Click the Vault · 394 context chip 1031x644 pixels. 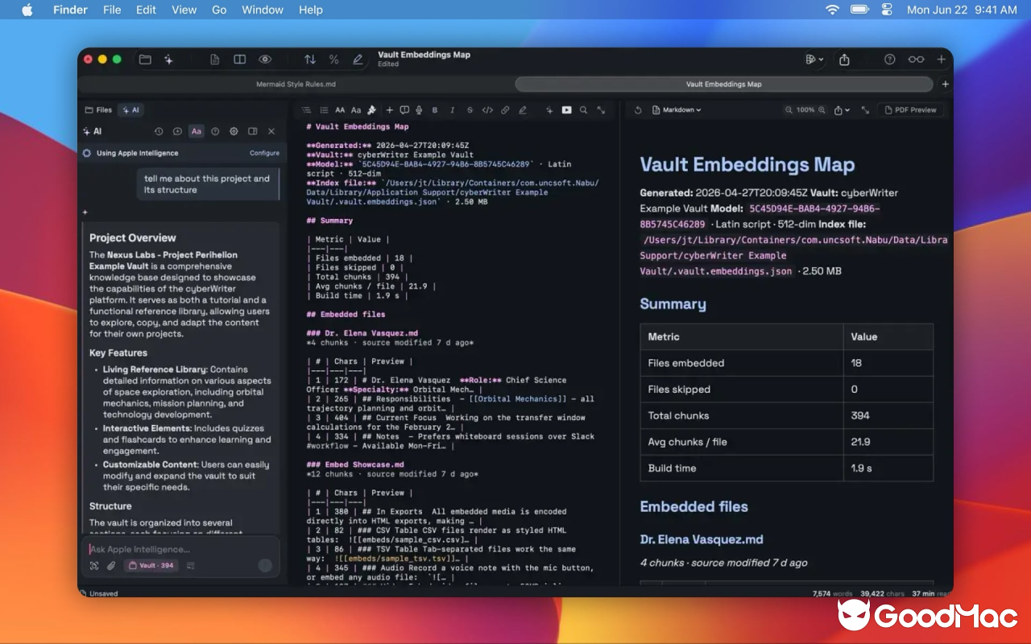click(151, 565)
